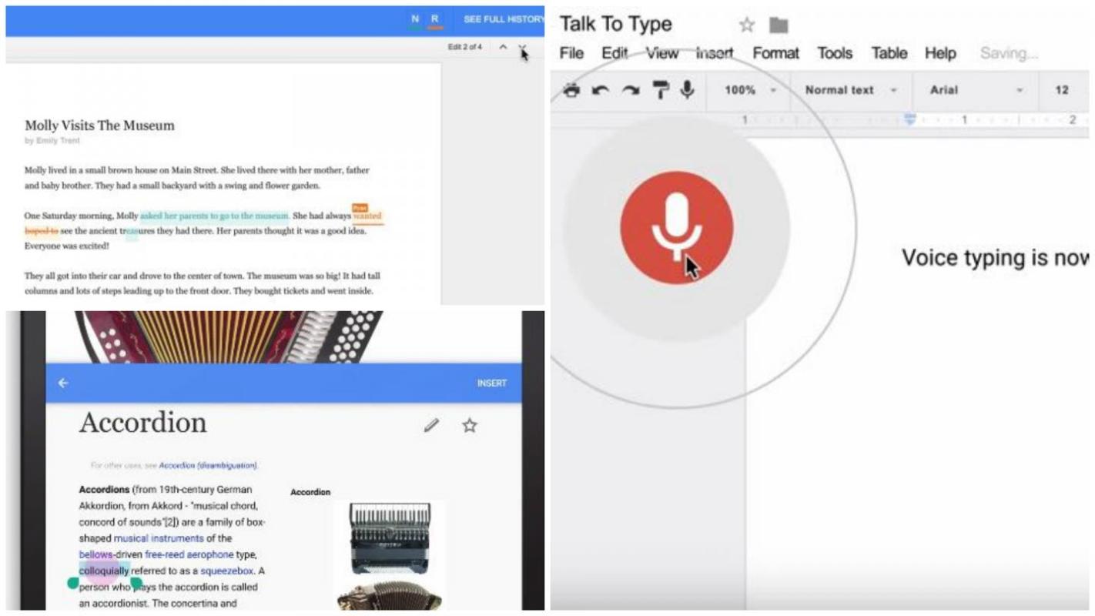Image resolution: width=1095 pixels, height=616 pixels.
Task: Open the Tools menu
Action: point(834,53)
